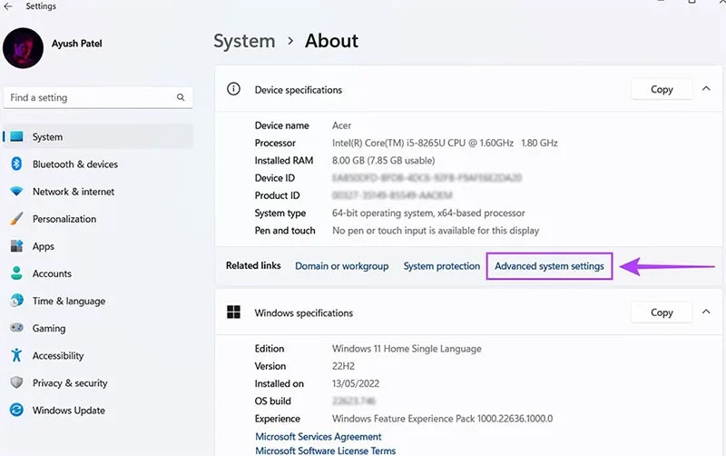Screen dimensions: 726x456
Task: Click the Find a setting search box
Action: (x=98, y=97)
